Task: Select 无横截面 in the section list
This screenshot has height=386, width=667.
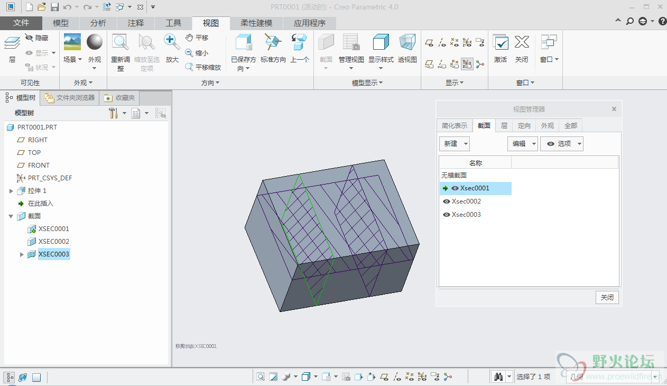Action: tap(454, 175)
